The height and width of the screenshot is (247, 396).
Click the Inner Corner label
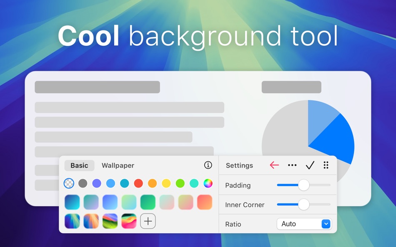pos(245,205)
